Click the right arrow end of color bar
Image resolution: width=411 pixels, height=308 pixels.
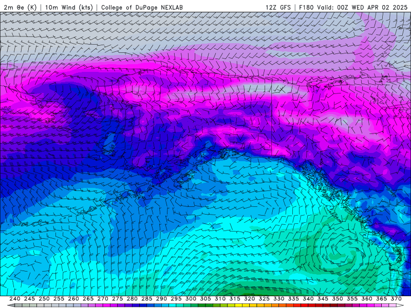coord(400,305)
